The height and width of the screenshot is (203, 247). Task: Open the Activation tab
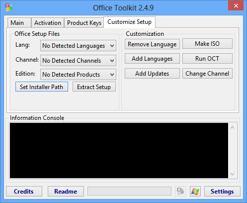point(48,23)
